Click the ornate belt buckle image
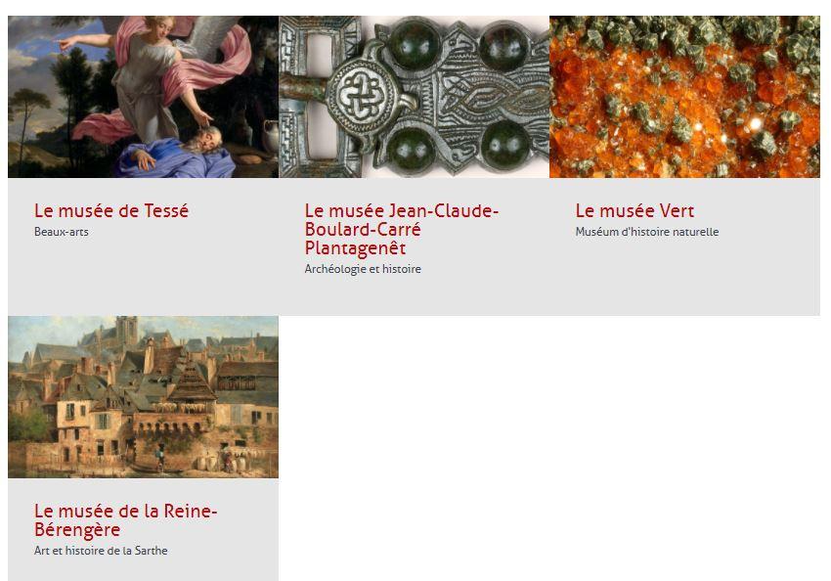This screenshot has height=581, width=831. pos(414,97)
